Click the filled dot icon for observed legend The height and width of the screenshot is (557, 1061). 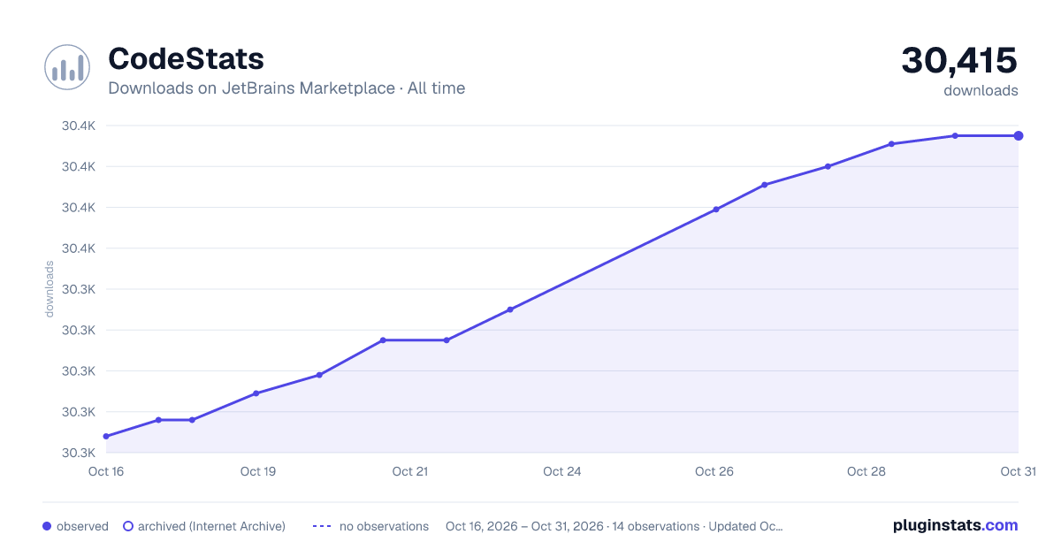(x=47, y=526)
